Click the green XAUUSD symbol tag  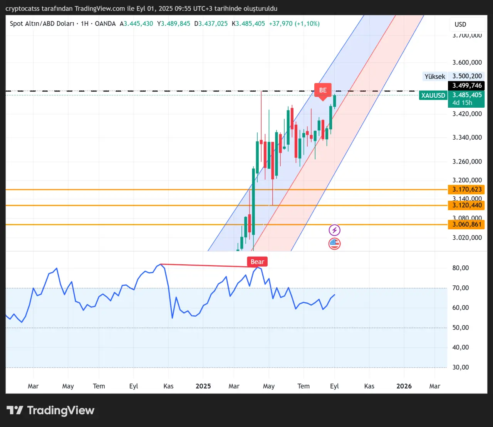pyautogui.click(x=433, y=95)
